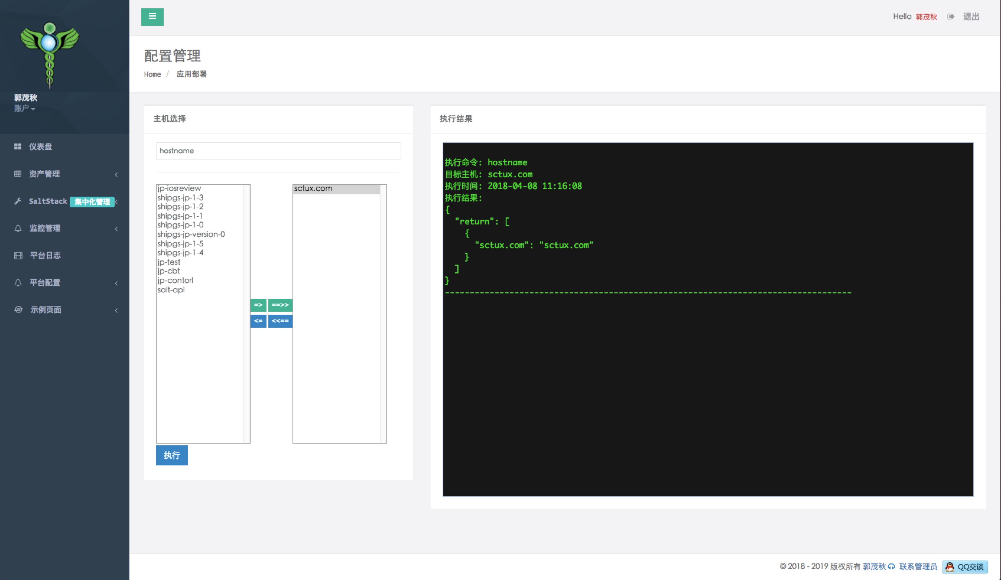
Task: Expand the 资产管理 menu chevron
Action: pos(116,174)
